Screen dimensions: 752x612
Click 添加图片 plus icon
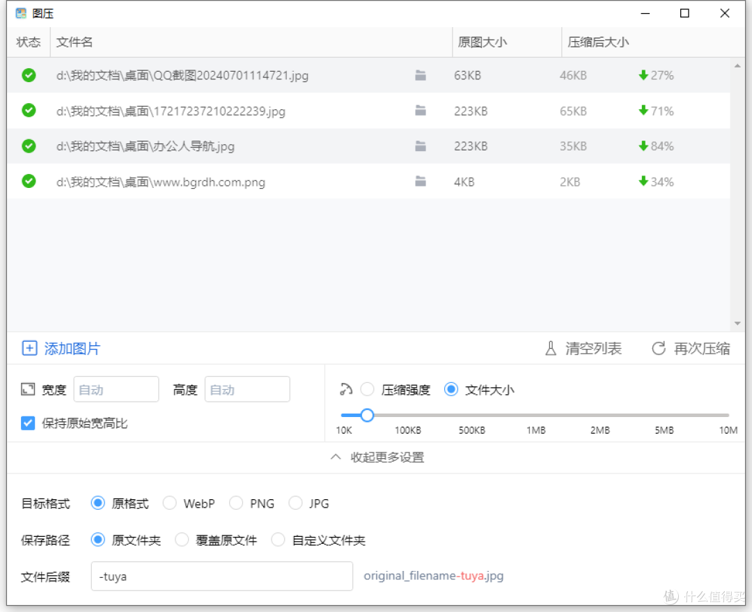click(x=29, y=349)
